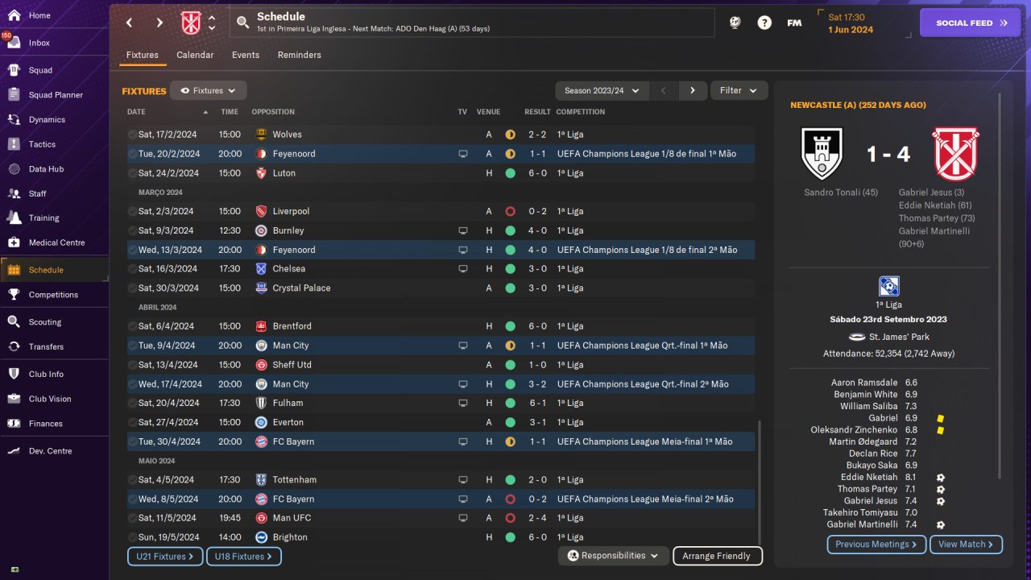The height and width of the screenshot is (580, 1031).
Task: Open the Club Info shield icon
Action: [14, 374]
